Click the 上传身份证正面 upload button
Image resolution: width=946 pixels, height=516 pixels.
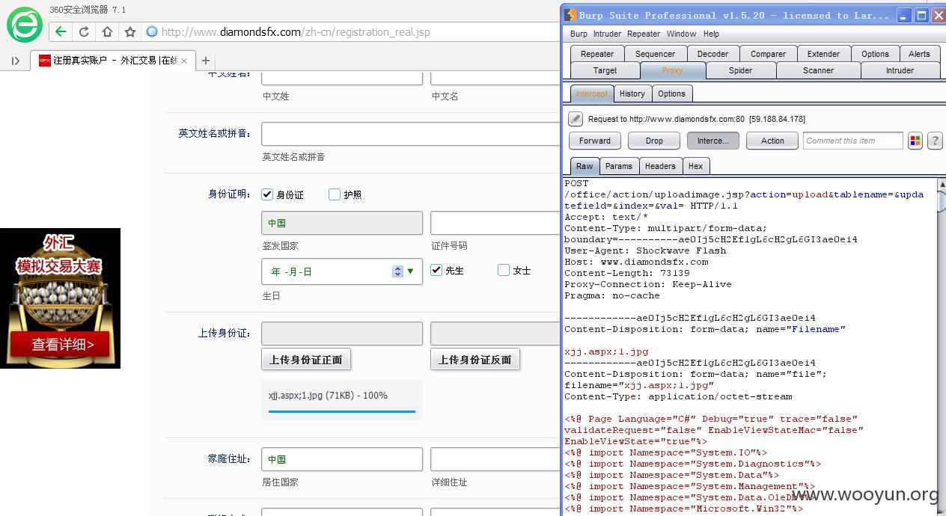pyautogui.click(x=305, y=360)
